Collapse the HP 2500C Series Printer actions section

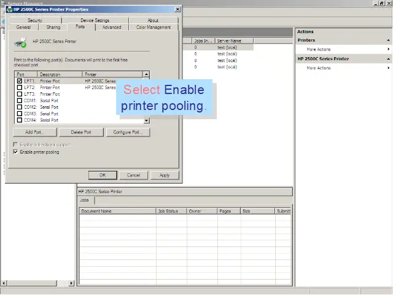point(388,59)
